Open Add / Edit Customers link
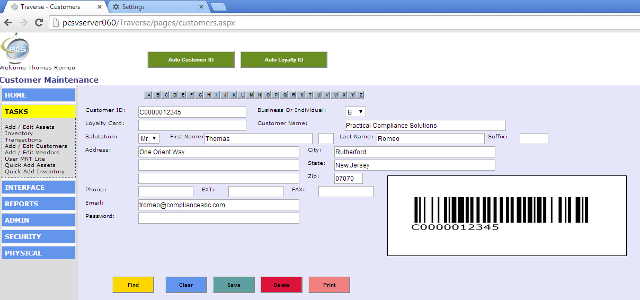Image resolution: width=640 pixels, height=300 pixels. (x=36, y=146)
